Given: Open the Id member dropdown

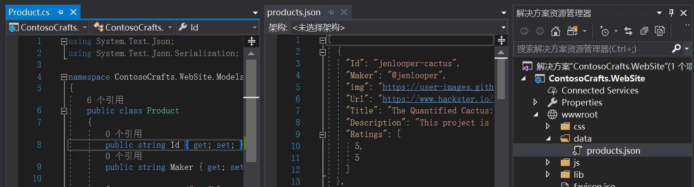Looking at the screenshot, I should [x=254, y=27].
